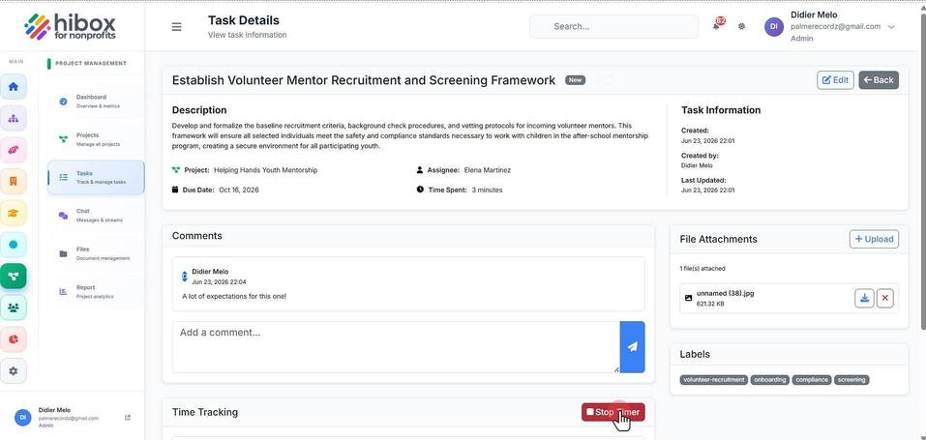The image size is (926, 440).
Task: Click the Time Tracking heading
Action: click(x=205, y=412)
